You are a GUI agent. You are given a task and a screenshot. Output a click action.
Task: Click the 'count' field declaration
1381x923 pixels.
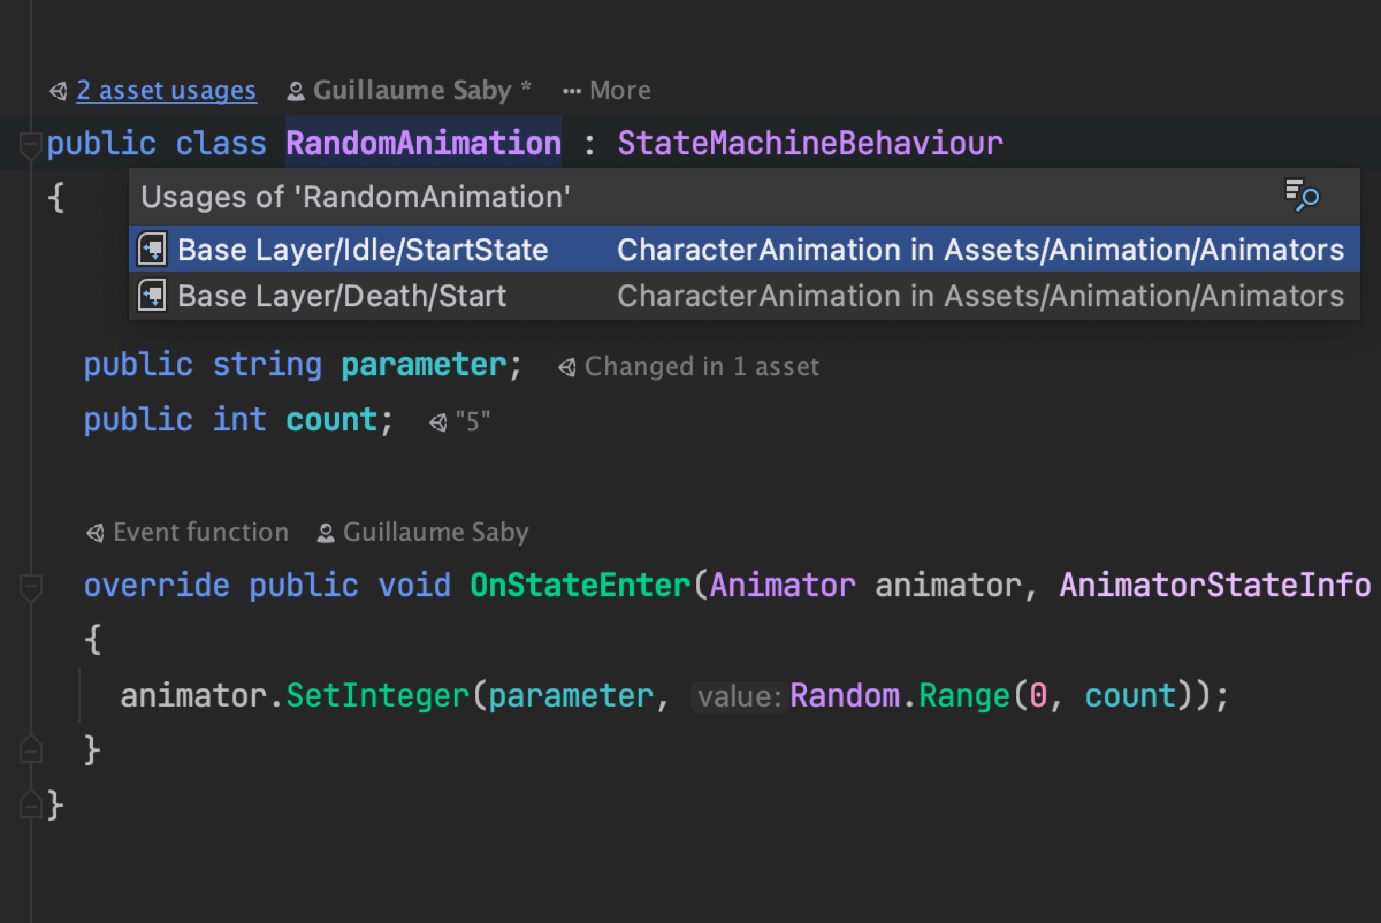pos(331,419)
